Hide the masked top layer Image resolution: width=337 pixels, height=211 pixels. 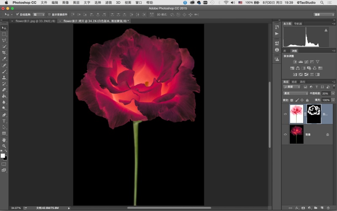[x=285, y=114]
